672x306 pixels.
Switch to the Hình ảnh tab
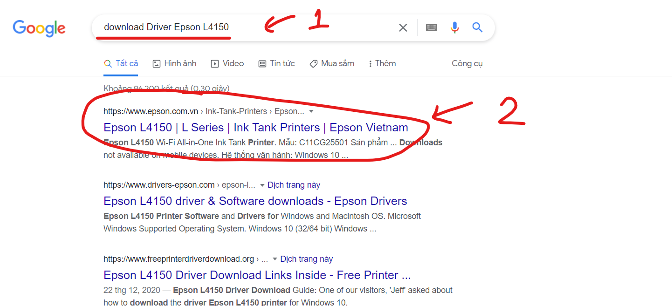coord(175,64)
